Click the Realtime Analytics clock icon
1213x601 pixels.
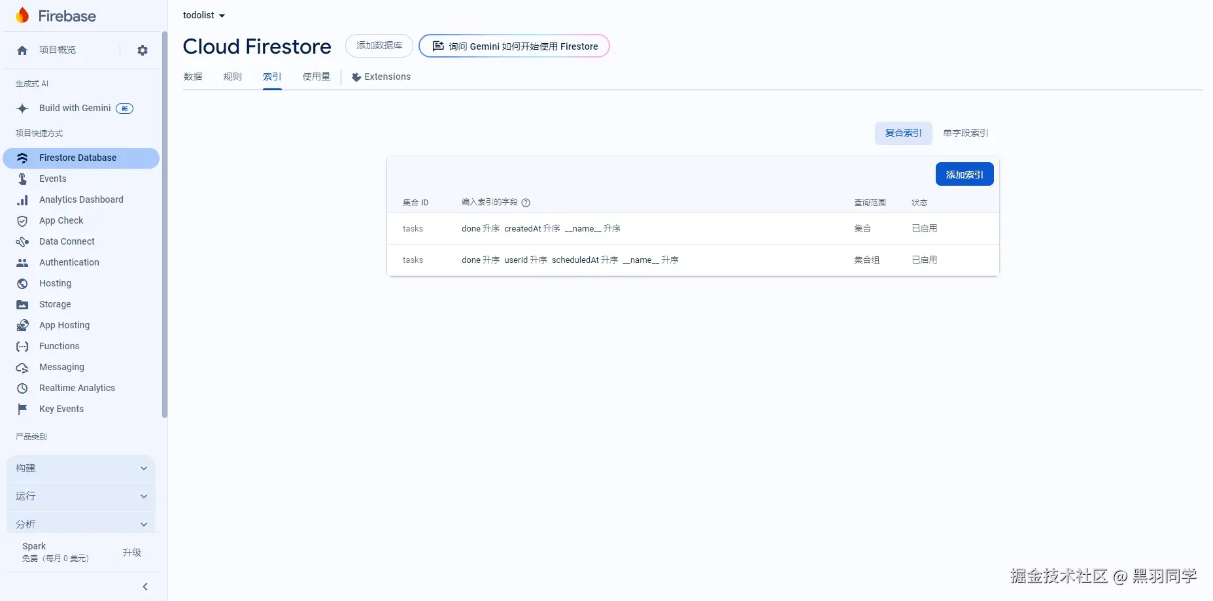[22, 388]
